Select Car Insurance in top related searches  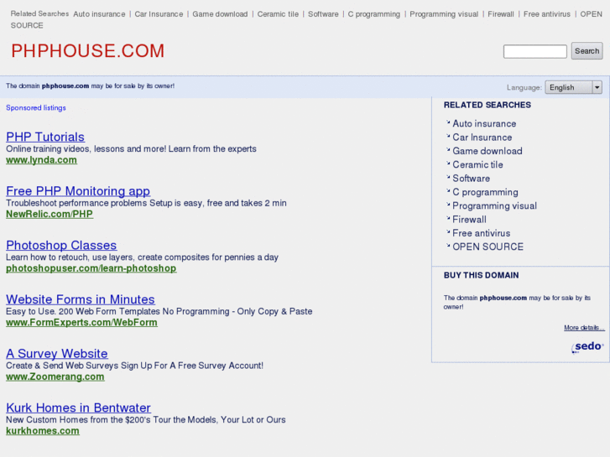pos(159,14)
